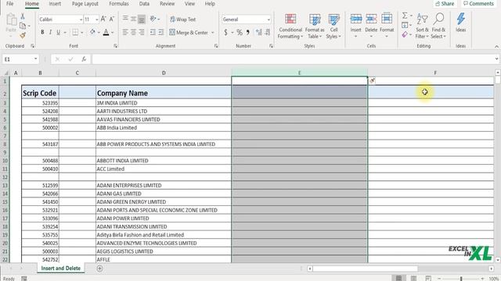This screenshot has height=281, width=501.
Task: Click the Clear eraser icon
Action: pyautogui.click(x=405, y=34)
